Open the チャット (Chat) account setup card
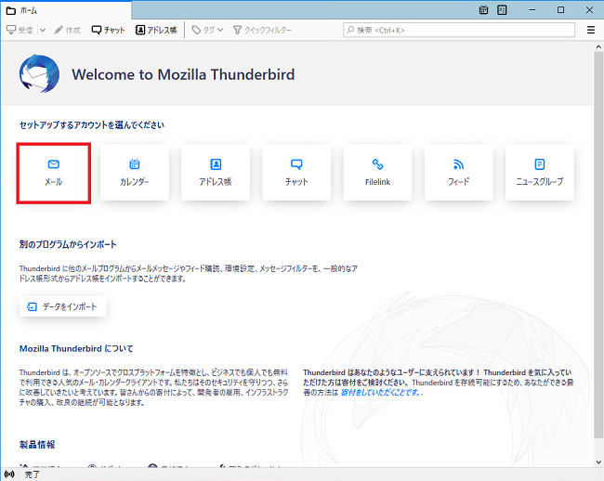Screen dimensions: 604x481 click(296, 172)
